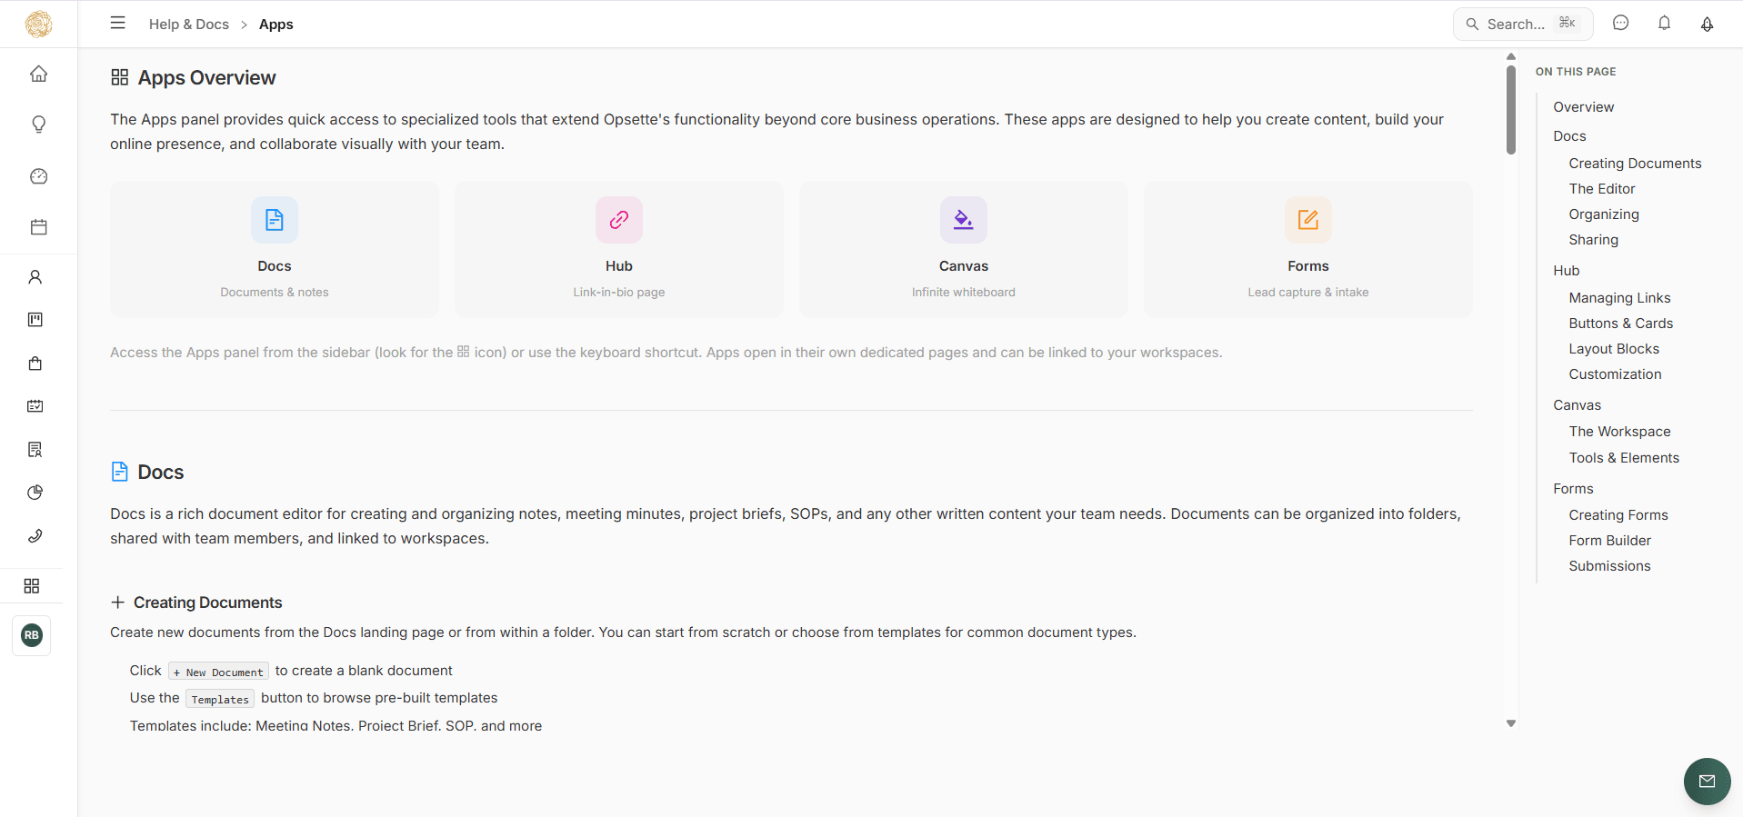
Task: Click 'Link-in-bio page' caption
Action: [619, 293]
